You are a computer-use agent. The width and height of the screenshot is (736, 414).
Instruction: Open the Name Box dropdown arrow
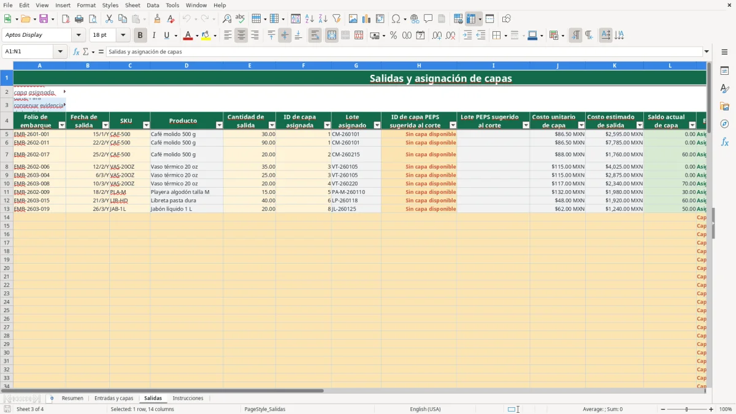pyautogui.click(x=60, y=52)
